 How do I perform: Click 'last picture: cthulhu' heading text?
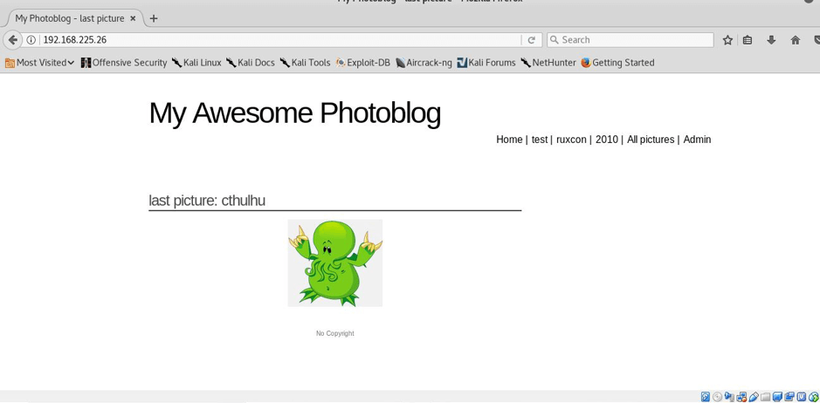click(207, 201)
